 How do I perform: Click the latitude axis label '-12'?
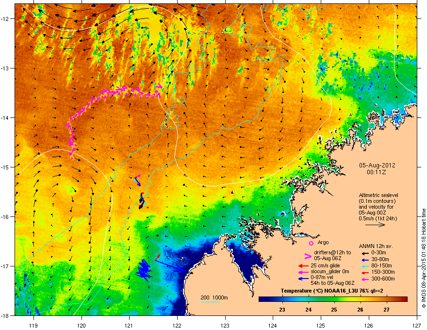5,19
